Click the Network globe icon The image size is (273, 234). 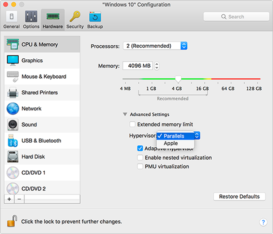coord(13,108)
